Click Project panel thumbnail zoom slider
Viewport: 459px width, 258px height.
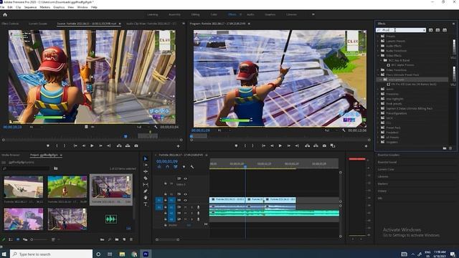[x=39, y=239]
